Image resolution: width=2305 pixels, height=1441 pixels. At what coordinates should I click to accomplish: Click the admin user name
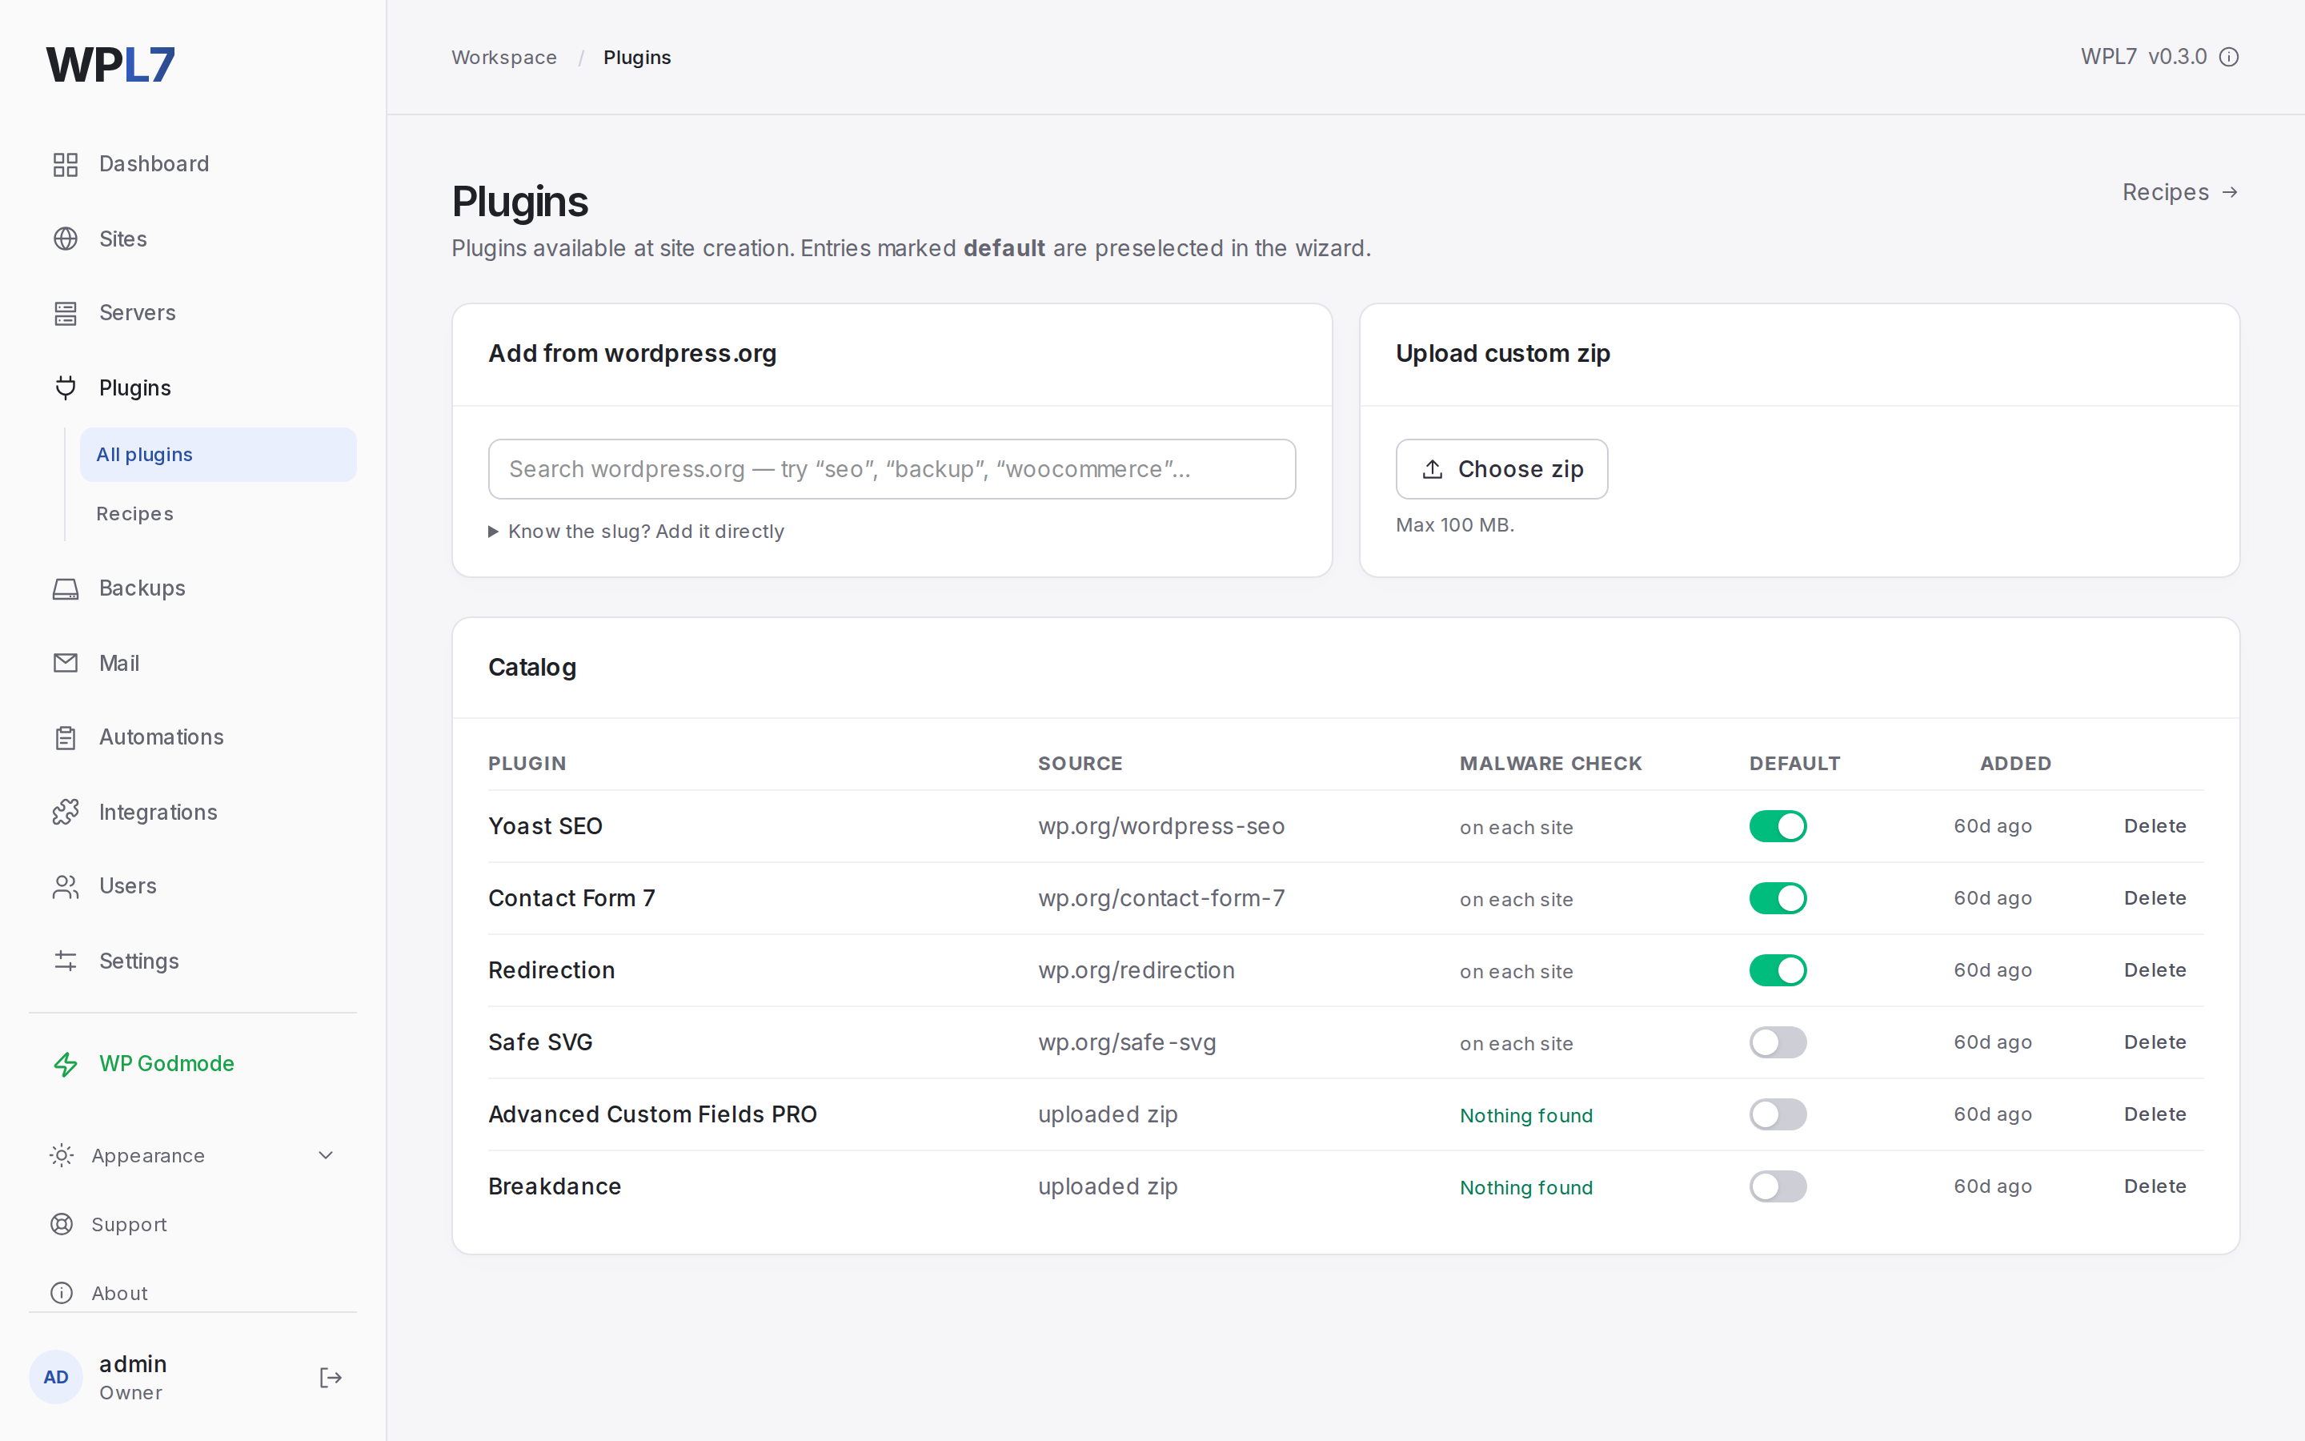[132, 1364]
